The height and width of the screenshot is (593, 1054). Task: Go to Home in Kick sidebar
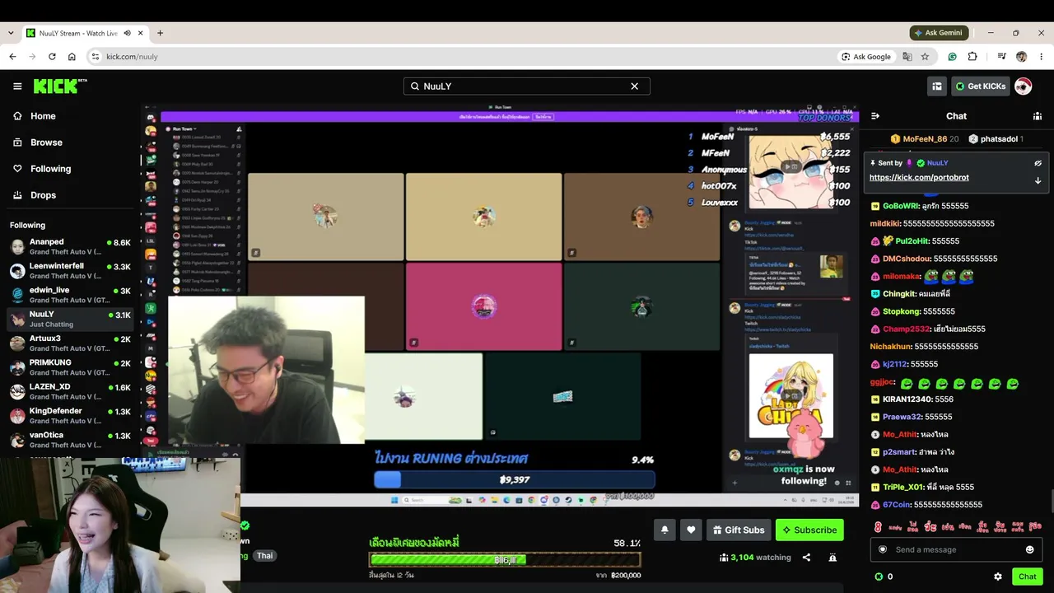pyautogui.click(x=70, y=116)
